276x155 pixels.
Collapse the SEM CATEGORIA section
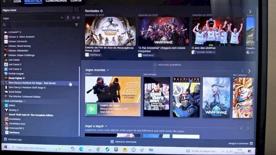click(3, 101)
